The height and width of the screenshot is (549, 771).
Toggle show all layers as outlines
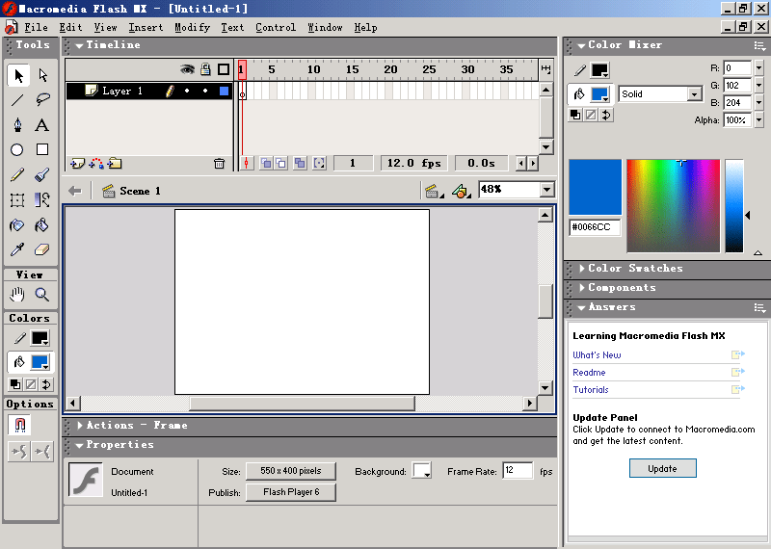pos(224,69)
